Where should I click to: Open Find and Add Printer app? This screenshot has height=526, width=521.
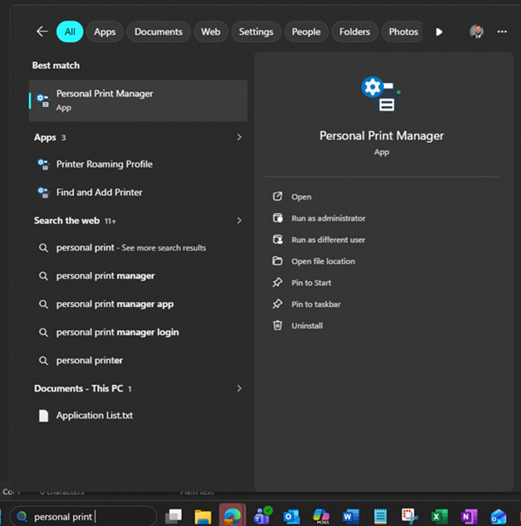(x=139, y=192)
